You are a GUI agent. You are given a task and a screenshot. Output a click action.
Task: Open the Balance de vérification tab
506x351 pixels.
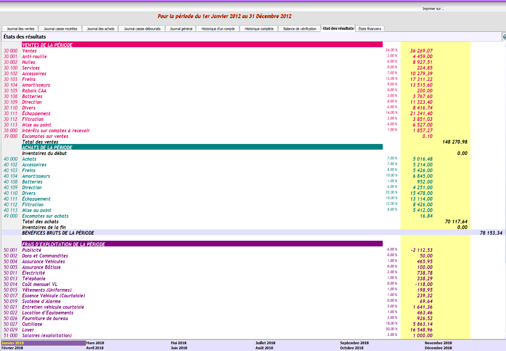point(300,29)
